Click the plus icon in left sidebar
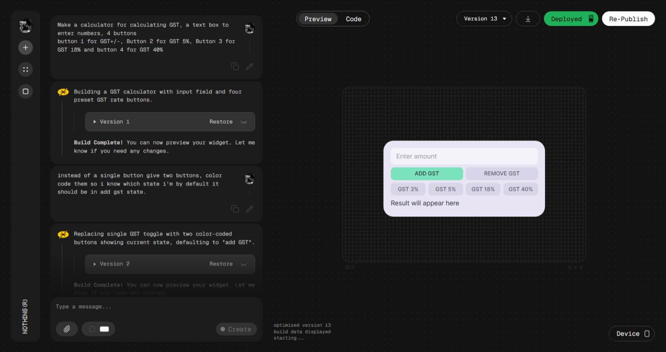Screen dimensions: 666x352 click(25, 48)
